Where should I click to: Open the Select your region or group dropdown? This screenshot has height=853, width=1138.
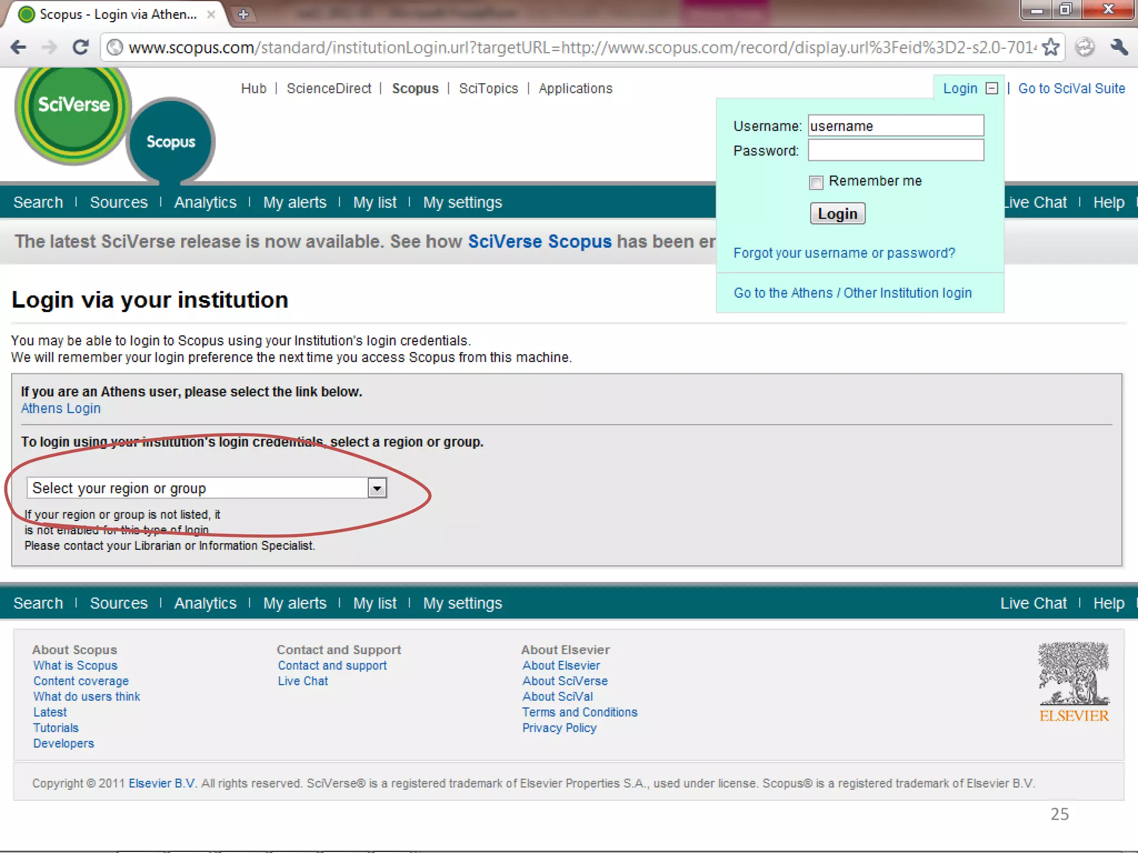click(207, 488)
